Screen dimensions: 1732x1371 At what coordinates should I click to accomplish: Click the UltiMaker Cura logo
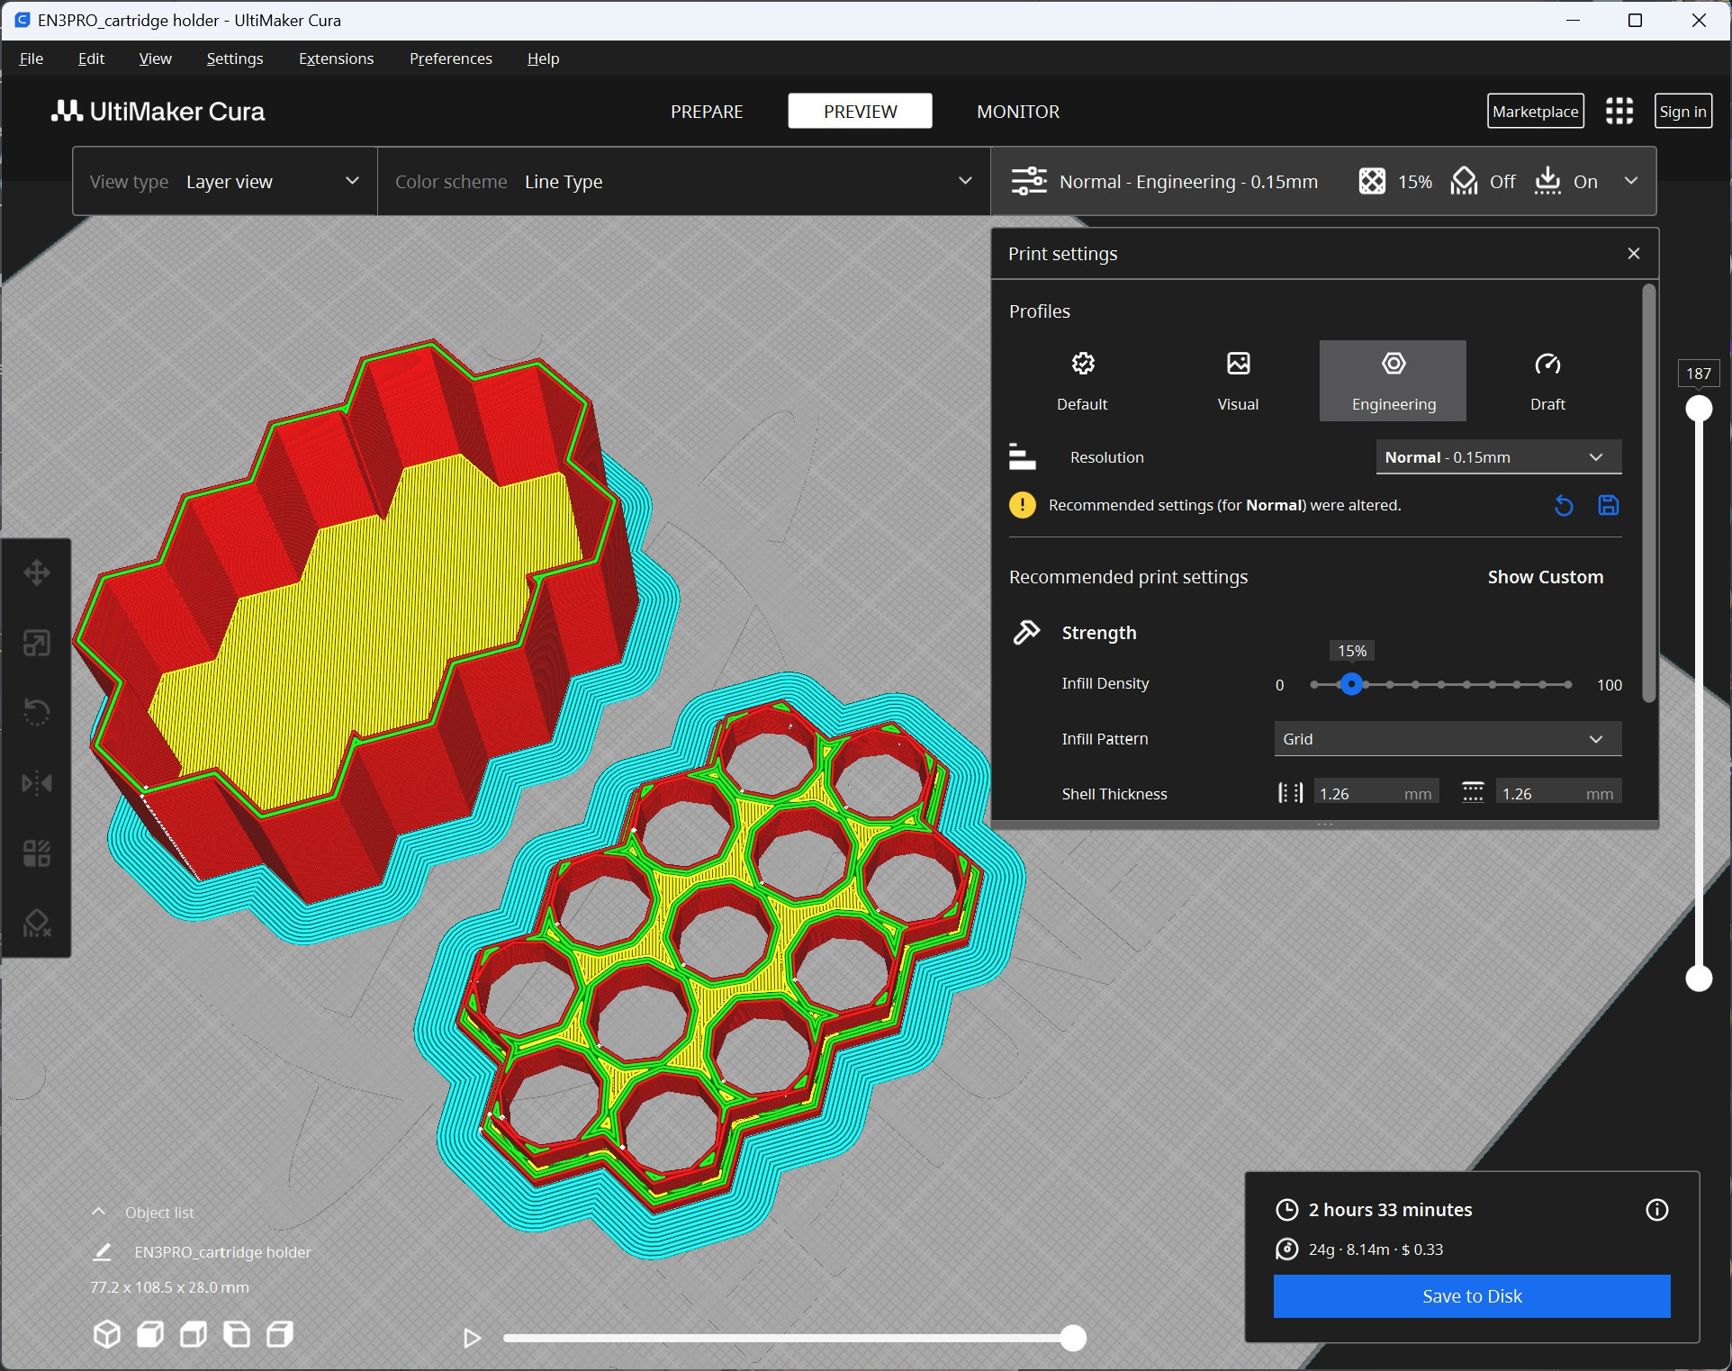click(158, 111)
